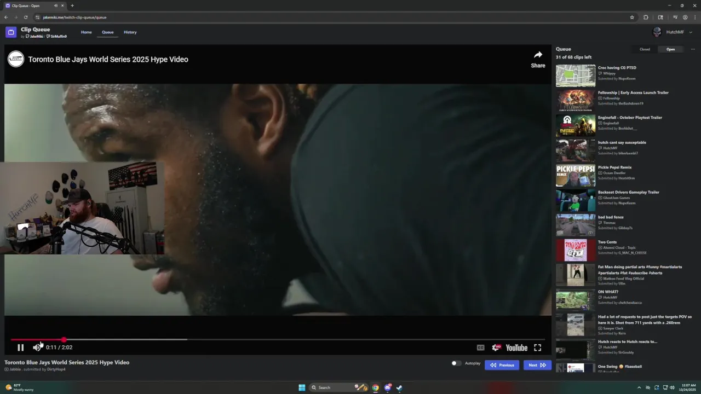This screenshot has height=394, width=701.
Task: Open the Home tab of Clip Queue
Action: pyautogui.click(x=87, y=32)
